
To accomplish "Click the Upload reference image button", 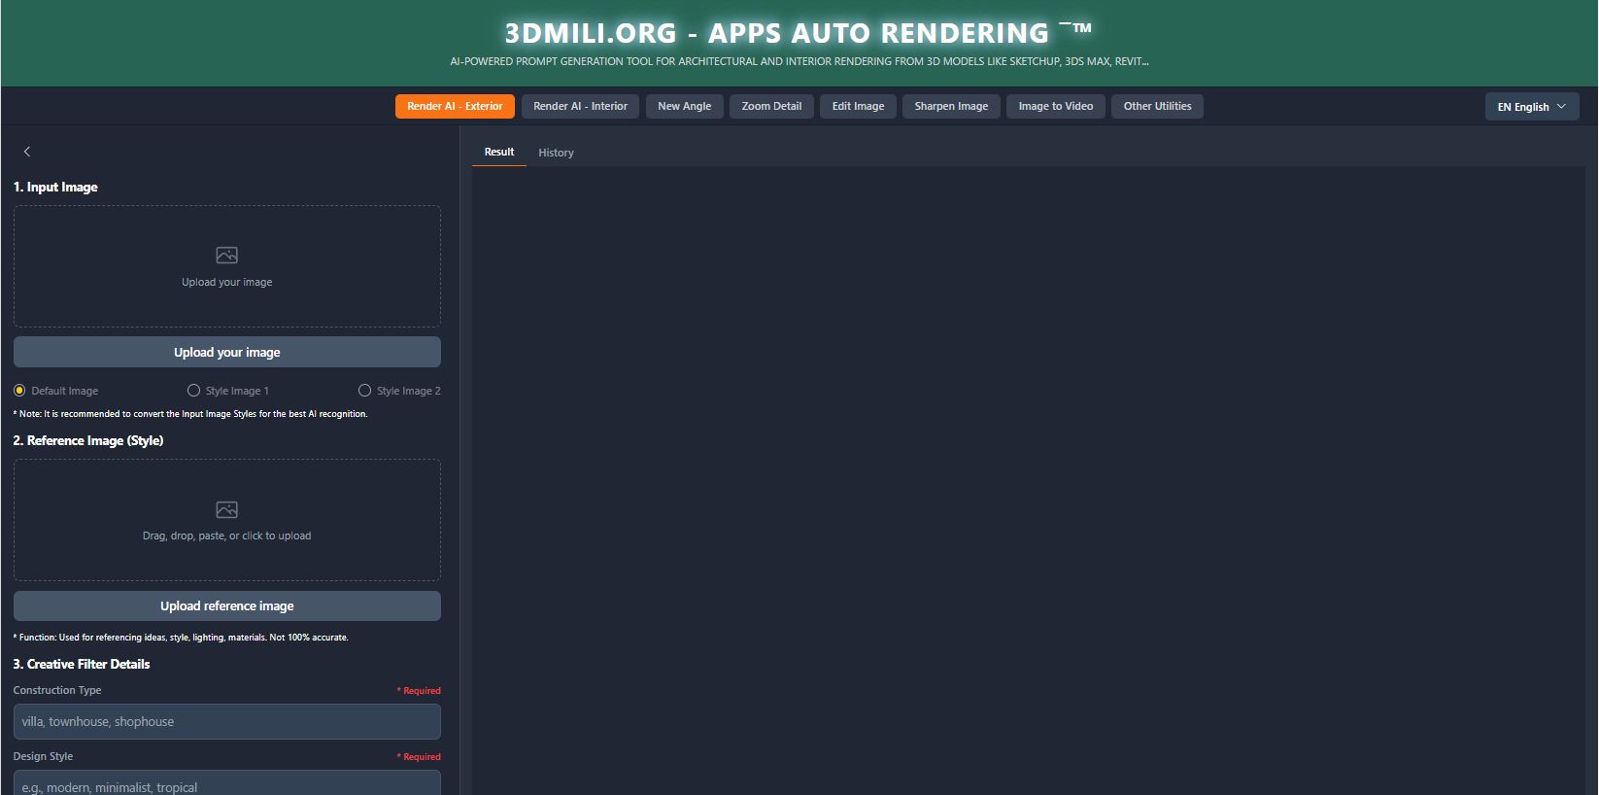I will pyautogui.click(x=226, y=605).
